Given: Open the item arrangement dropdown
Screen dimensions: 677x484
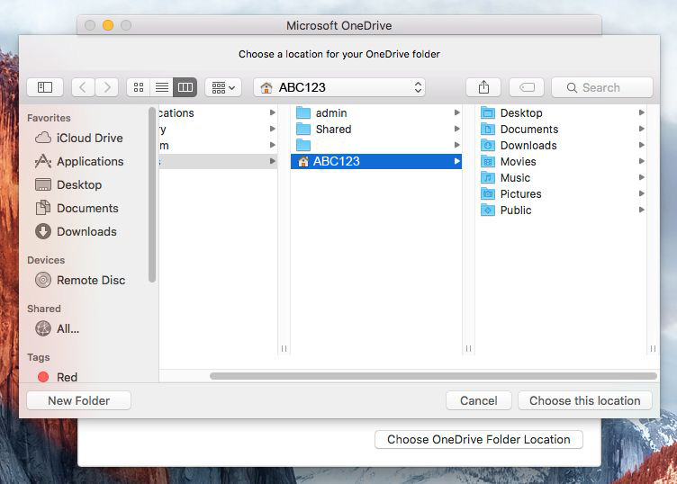Looking at the screenshot, I should click(x=223, y=87).
